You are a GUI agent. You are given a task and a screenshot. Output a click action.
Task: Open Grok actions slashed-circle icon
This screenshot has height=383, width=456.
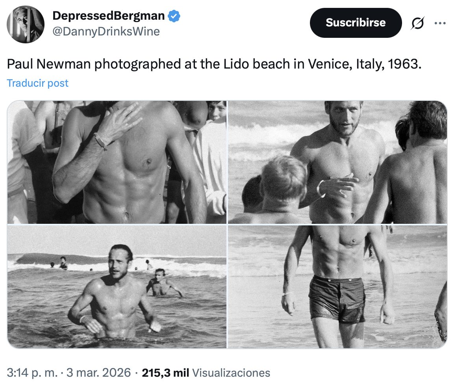417,24
